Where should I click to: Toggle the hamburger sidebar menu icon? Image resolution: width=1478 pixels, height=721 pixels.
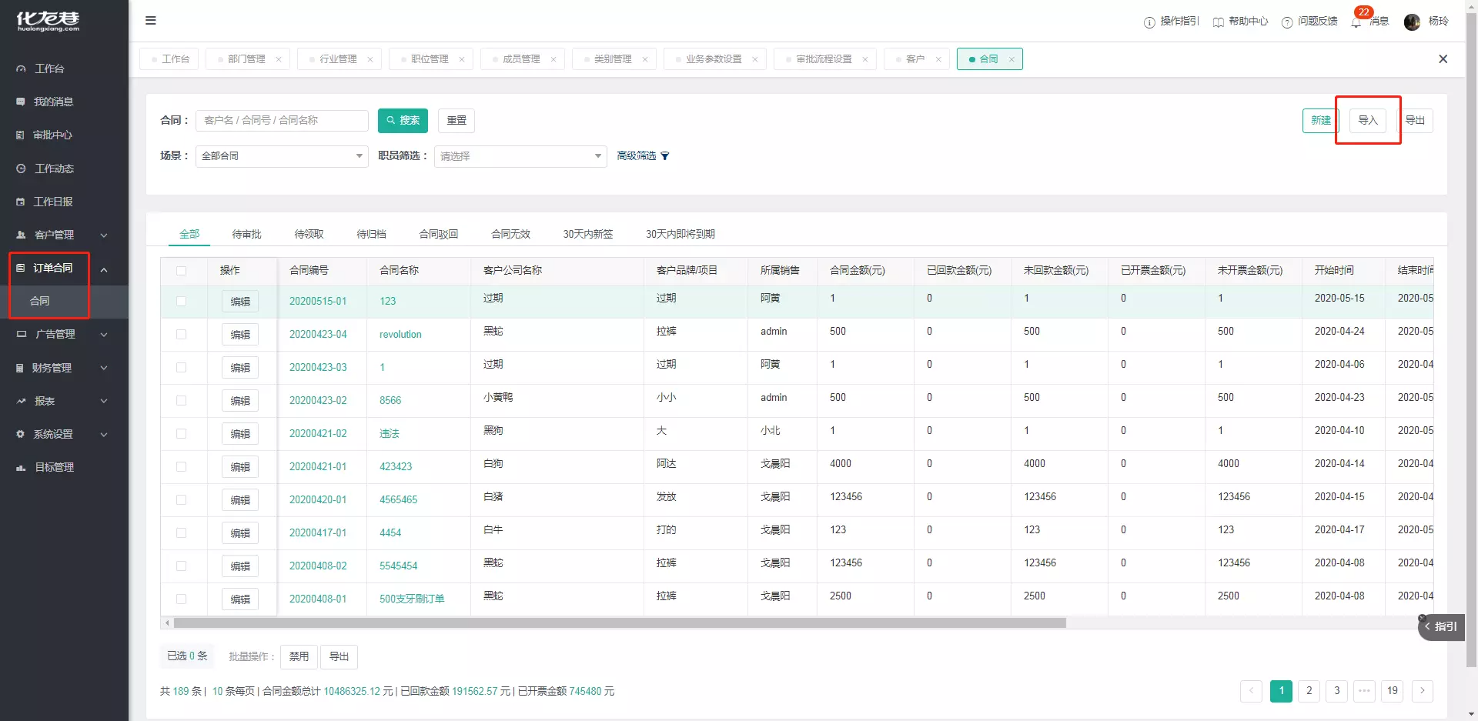[x=151, y=21]
